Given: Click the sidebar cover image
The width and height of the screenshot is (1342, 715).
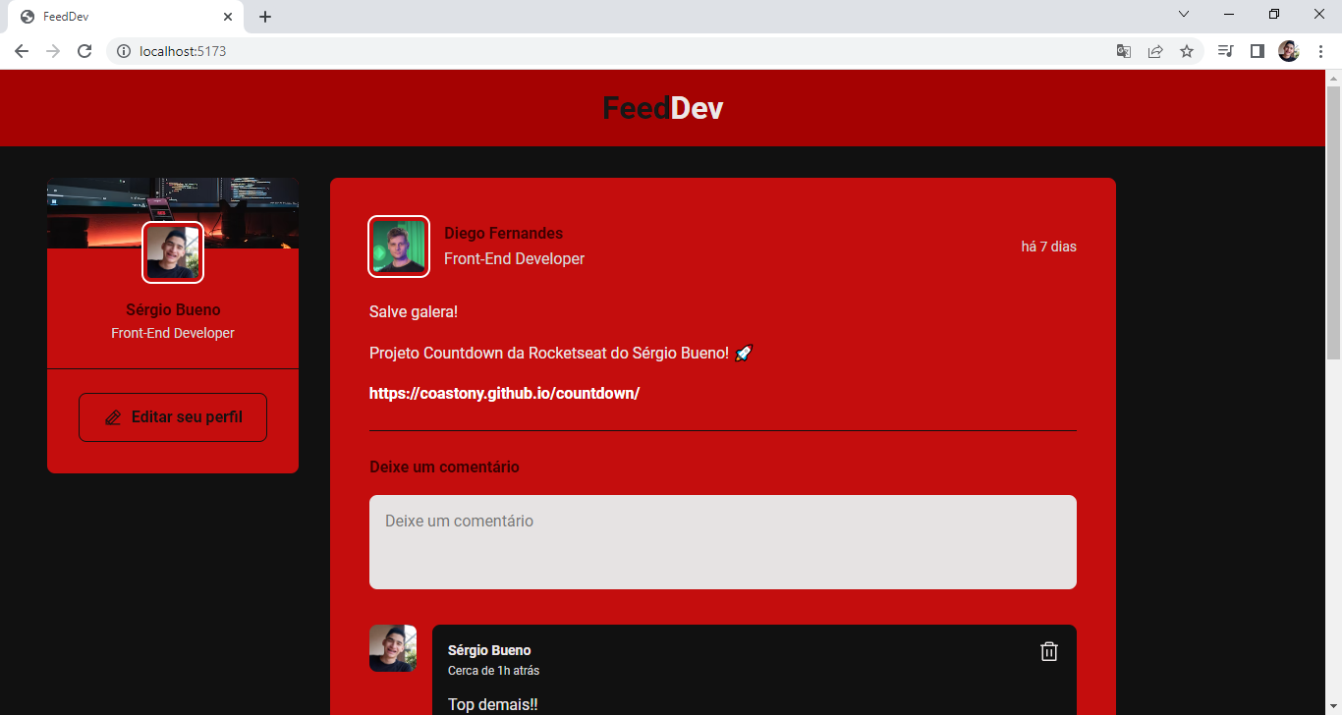Looking at the screenshot, I should pyautogui.click(x=173, y=213).
